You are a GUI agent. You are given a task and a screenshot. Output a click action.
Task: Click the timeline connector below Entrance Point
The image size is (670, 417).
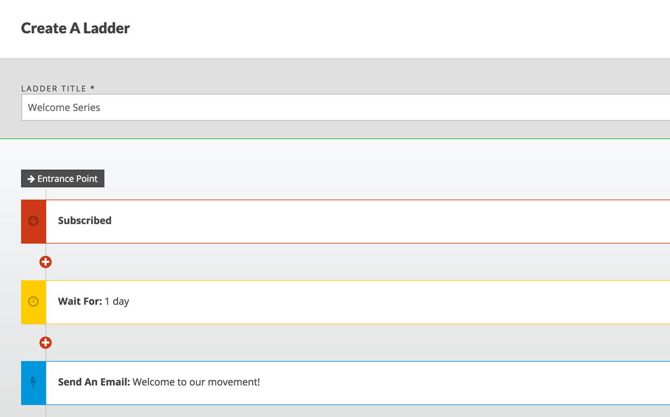click(46, 193)
